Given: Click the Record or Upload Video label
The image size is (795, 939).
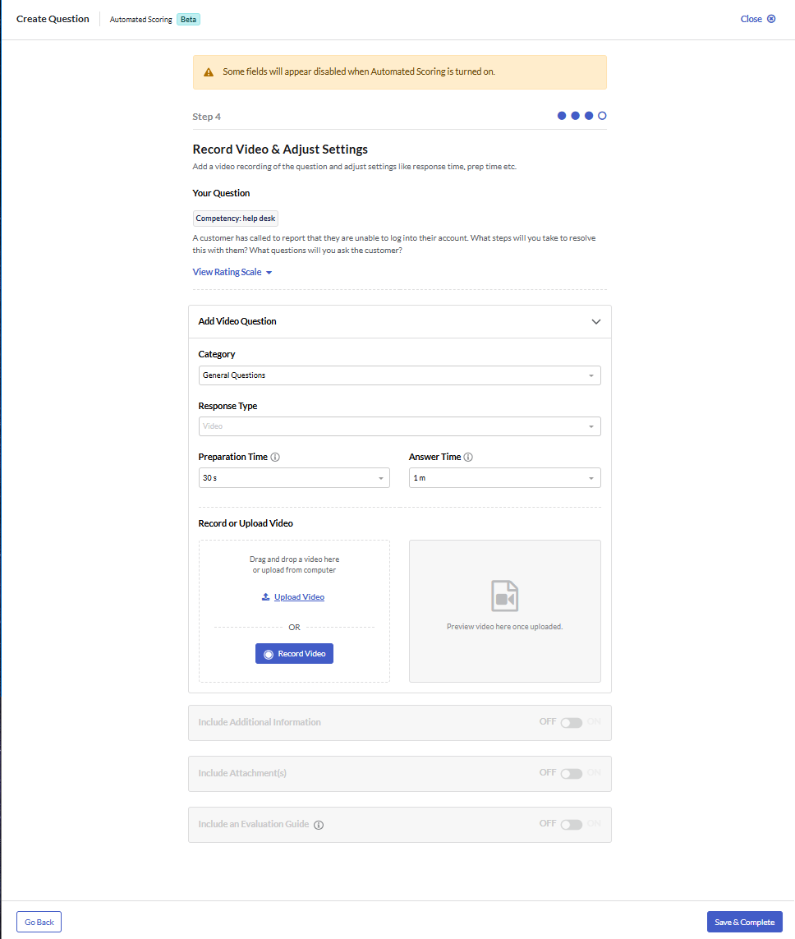Looking at the screenshot, I should click(246, 523).
